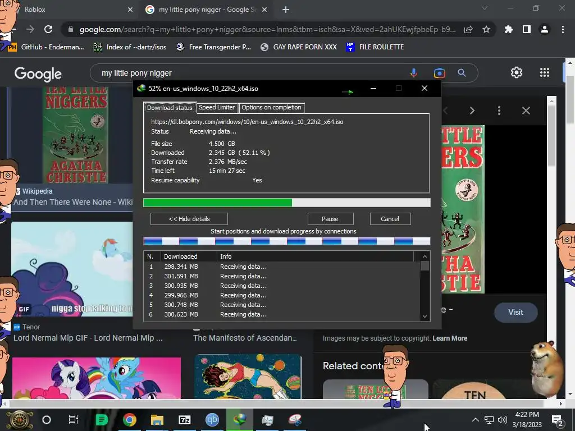This screenshot has width=575, height=431.
Task: Click the Internet Download Manager taskbar icon
Action: point(239,420)
